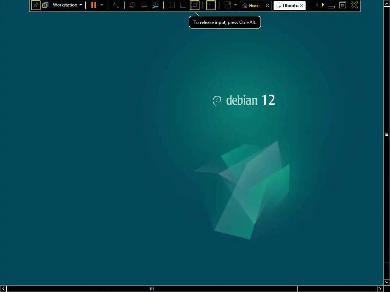
Task: Open the snapshot manager
Action: (155, 5)
